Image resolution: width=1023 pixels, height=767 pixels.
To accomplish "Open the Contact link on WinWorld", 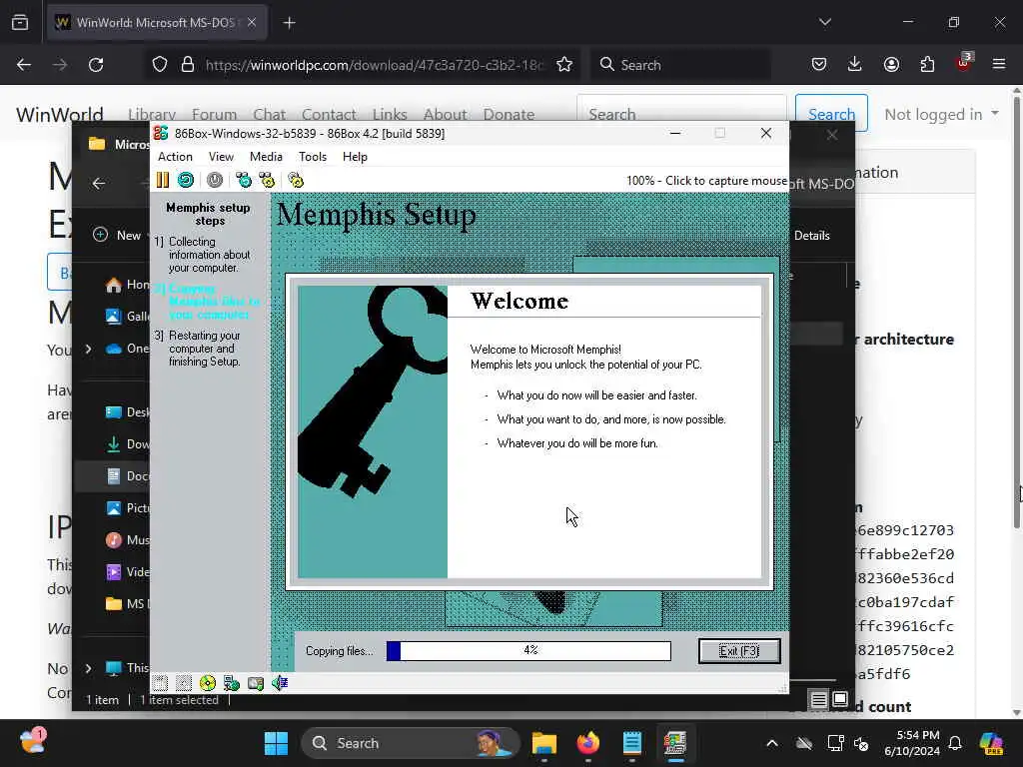I will tap(329, 114).
